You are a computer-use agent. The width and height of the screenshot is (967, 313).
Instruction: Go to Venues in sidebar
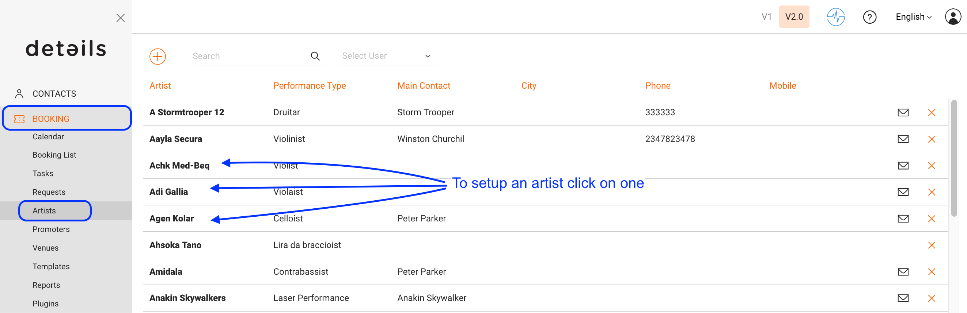[x=45, y=248]
